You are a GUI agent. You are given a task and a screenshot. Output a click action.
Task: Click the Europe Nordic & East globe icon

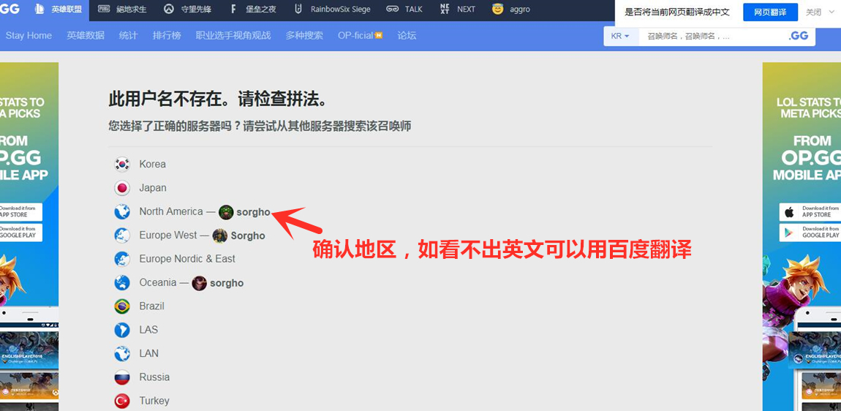point(122,259)
